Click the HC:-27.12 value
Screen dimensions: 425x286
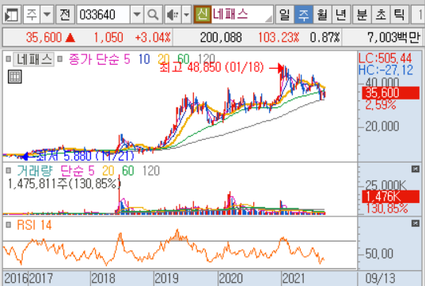click(386, 70)
